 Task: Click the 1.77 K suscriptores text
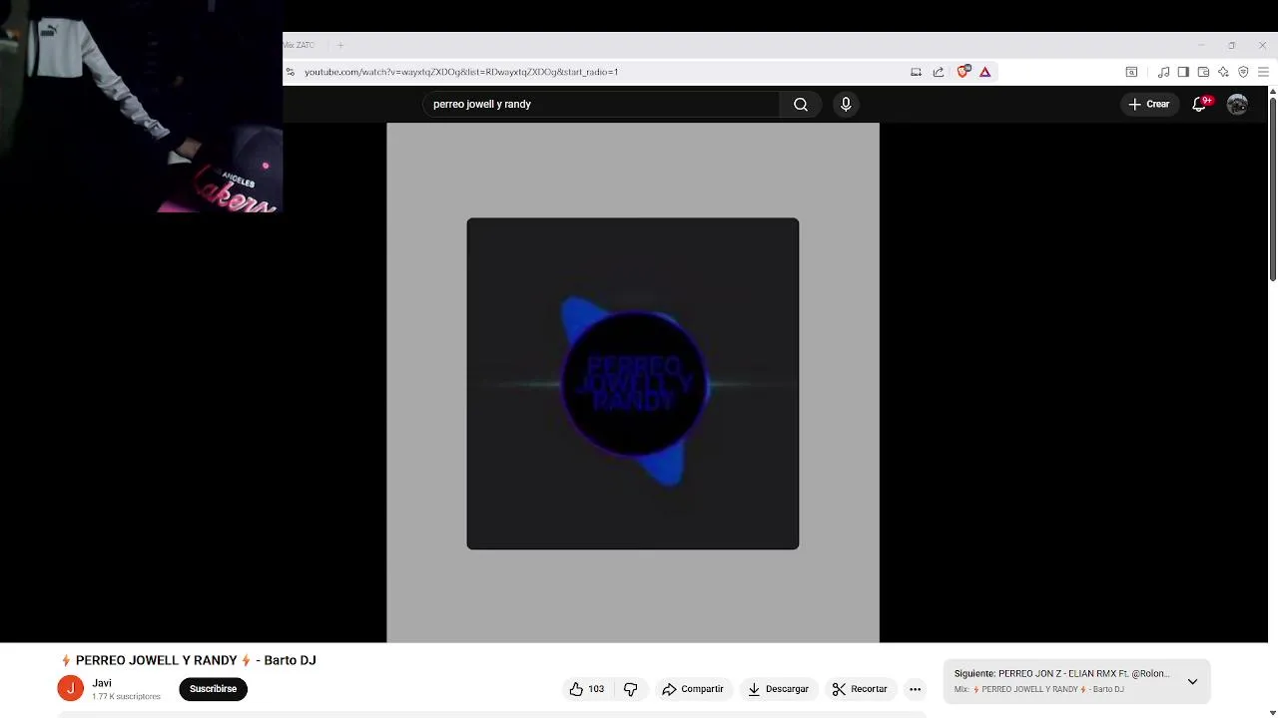[x=126, y=696]
